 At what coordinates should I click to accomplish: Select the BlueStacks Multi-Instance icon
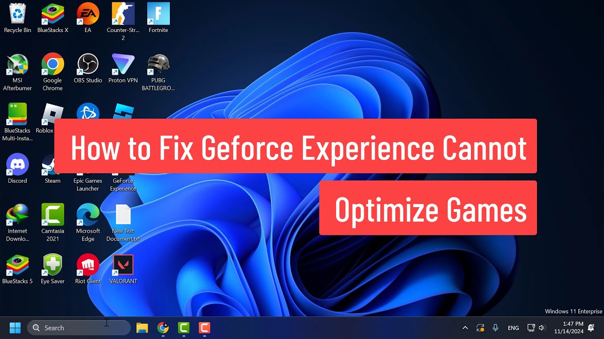17,122
